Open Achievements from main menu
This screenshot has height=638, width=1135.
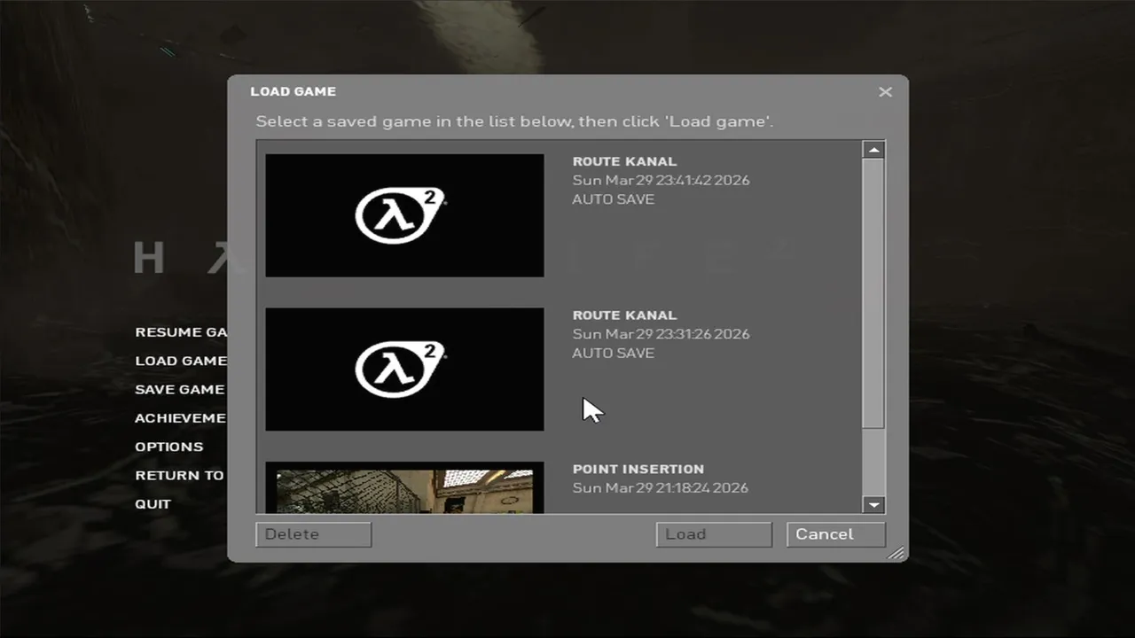(x=181, y=418)
